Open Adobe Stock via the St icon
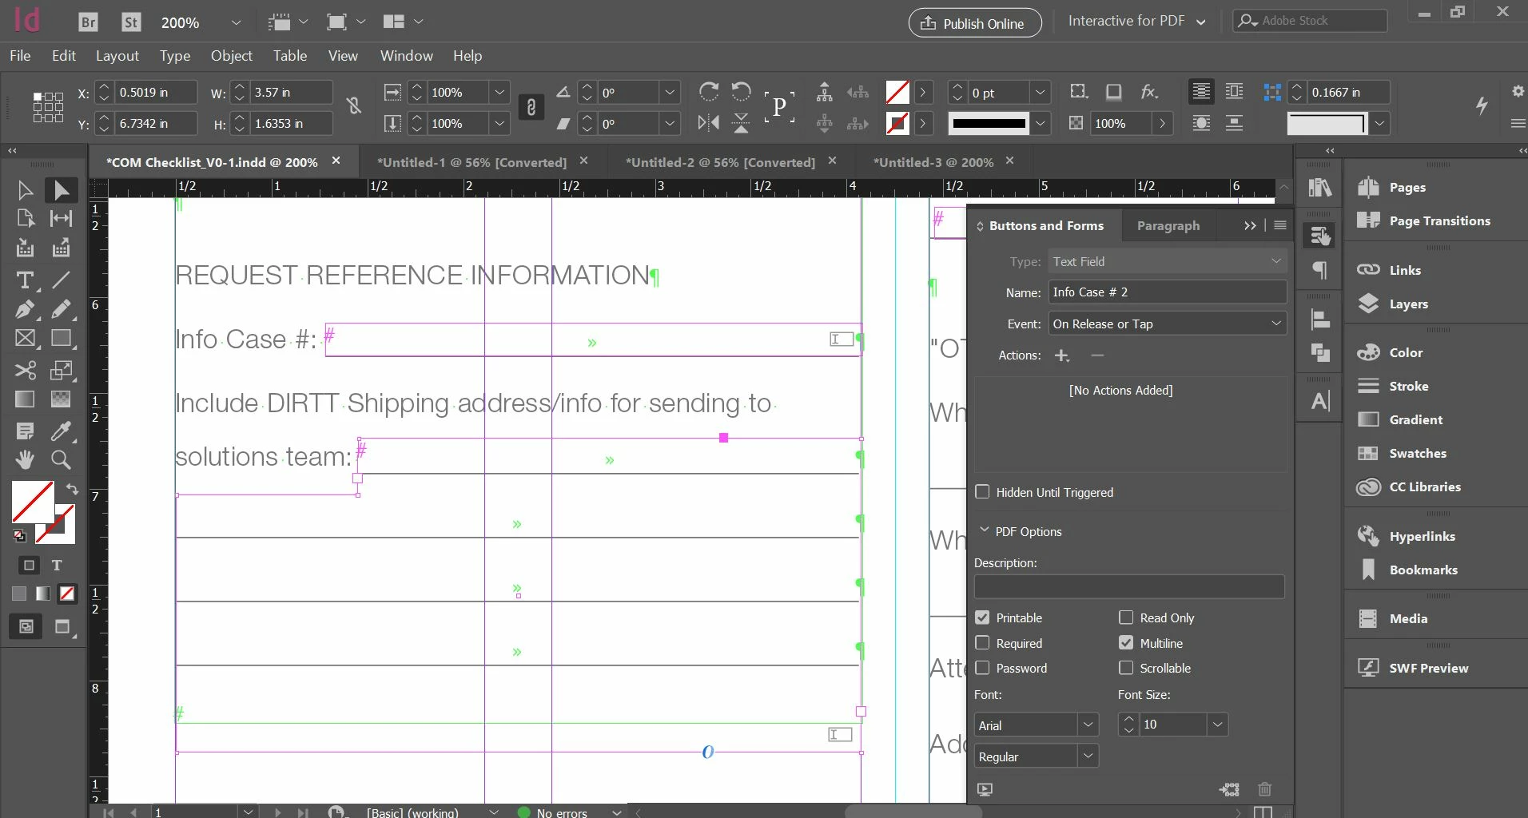1528x818 pixels. (131, 22)
